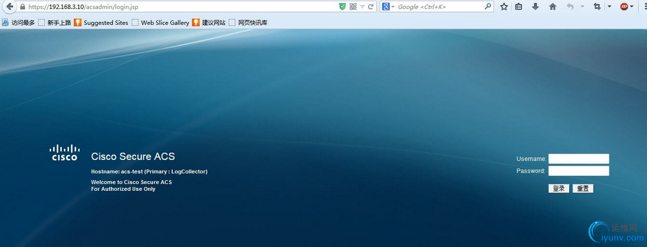Viewport: 647px width, 247px height.
Task: Click the Password input field
Action: pos(578,171)
